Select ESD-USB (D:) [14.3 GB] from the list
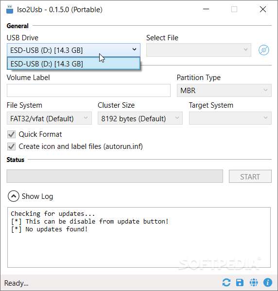The image size is (278, 291). [x=74, y=64]
